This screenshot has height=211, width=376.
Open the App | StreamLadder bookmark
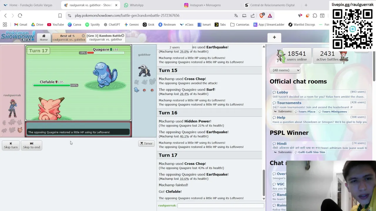269,25
